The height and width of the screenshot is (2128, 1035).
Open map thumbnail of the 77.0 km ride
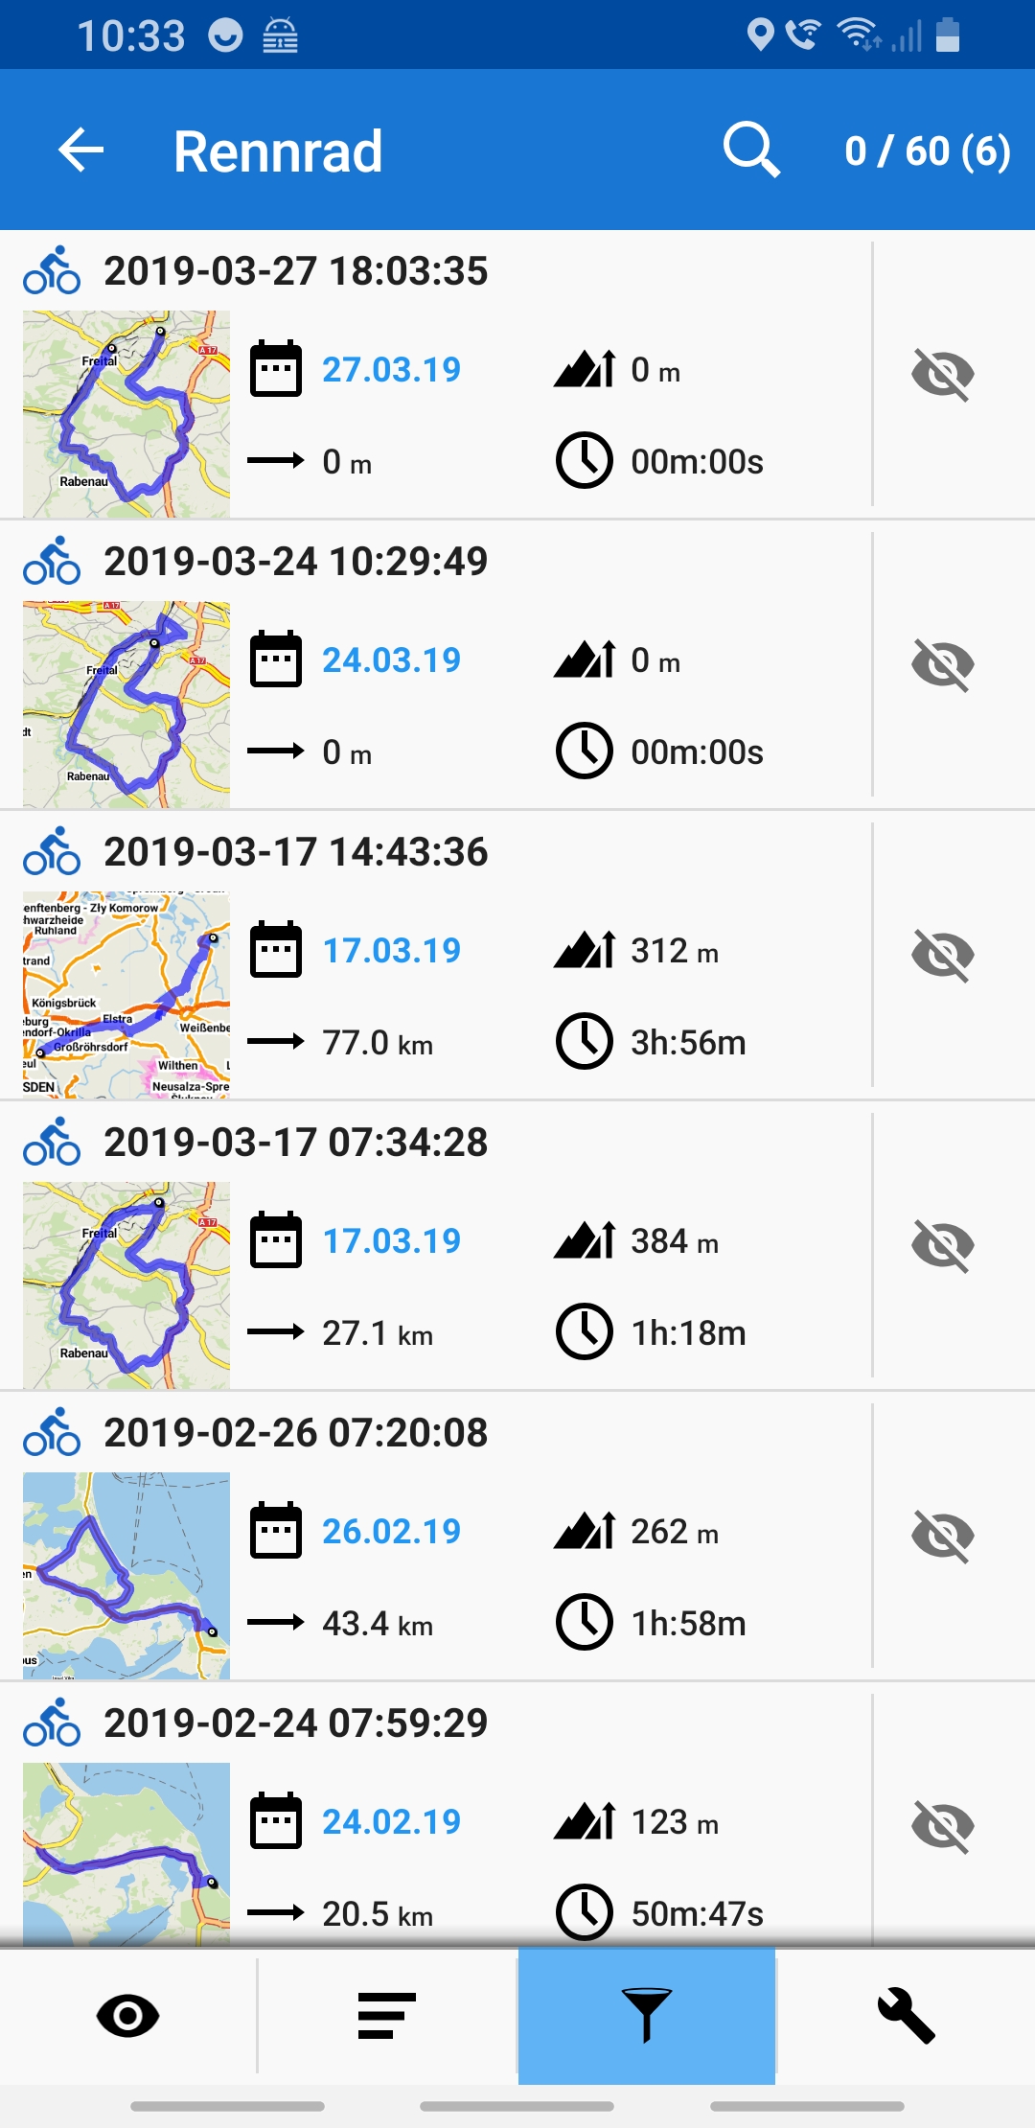point(126,995)
